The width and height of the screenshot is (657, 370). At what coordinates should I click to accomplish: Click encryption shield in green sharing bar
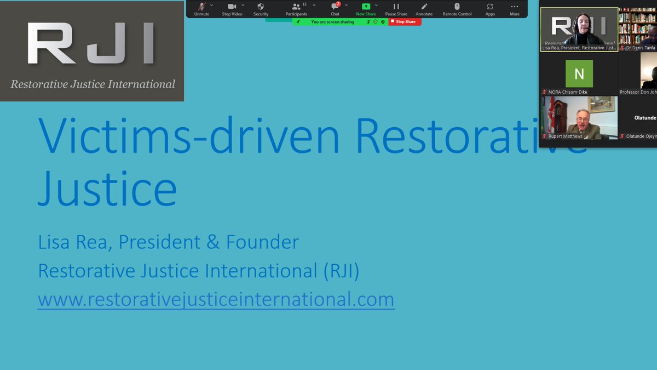(x=383, y=22)
